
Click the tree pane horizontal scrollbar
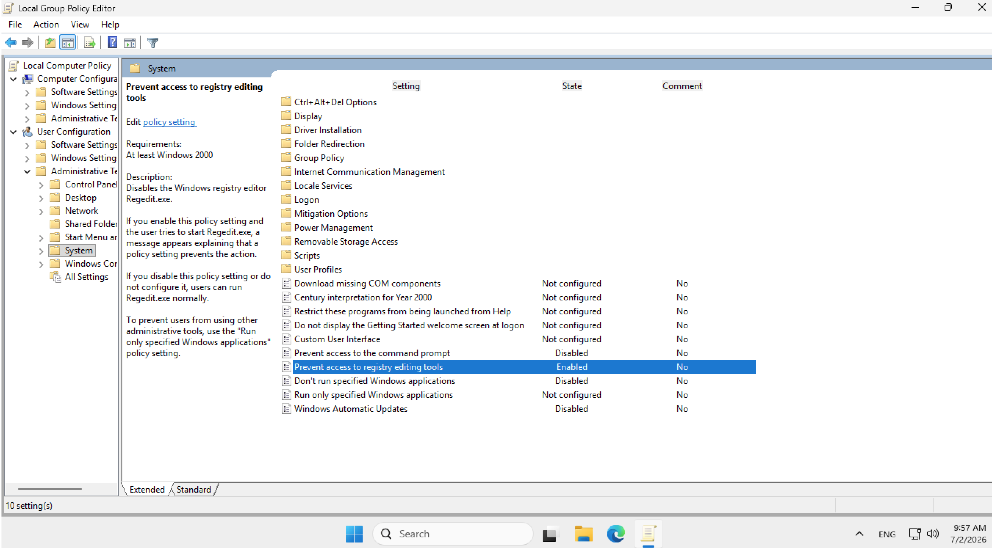[50, 489]
